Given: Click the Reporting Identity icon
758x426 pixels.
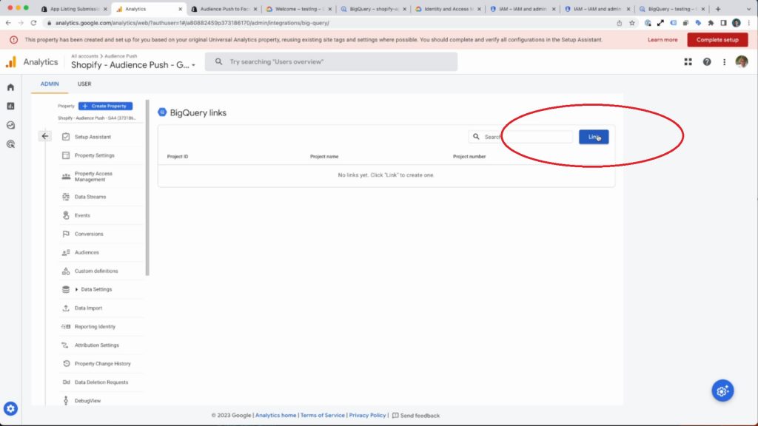Looking at the screenshot, I should pos(66,327).
